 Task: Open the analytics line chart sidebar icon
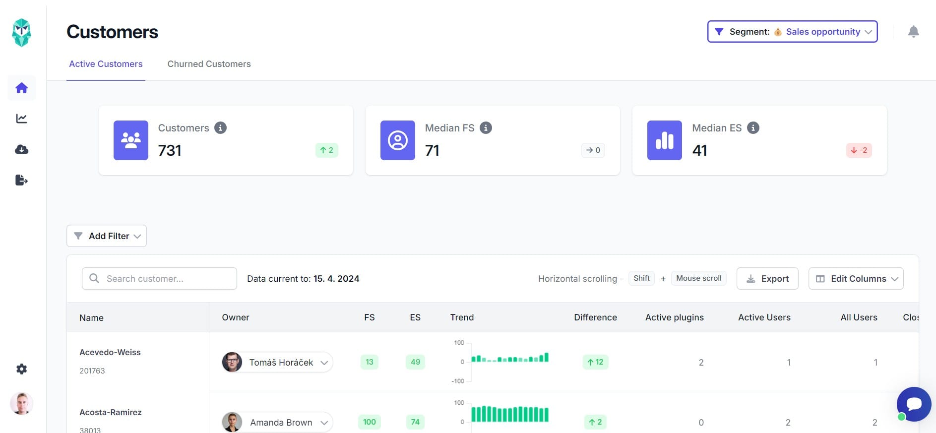[21, 119]
